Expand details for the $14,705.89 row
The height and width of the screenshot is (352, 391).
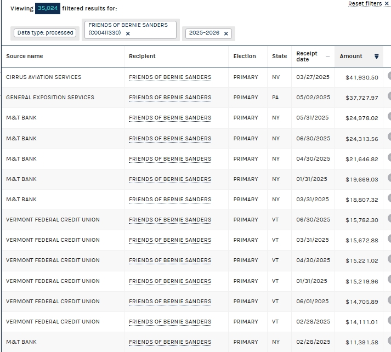[389, 300]
